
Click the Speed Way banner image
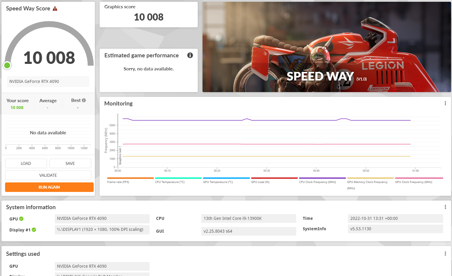[327, 47]
